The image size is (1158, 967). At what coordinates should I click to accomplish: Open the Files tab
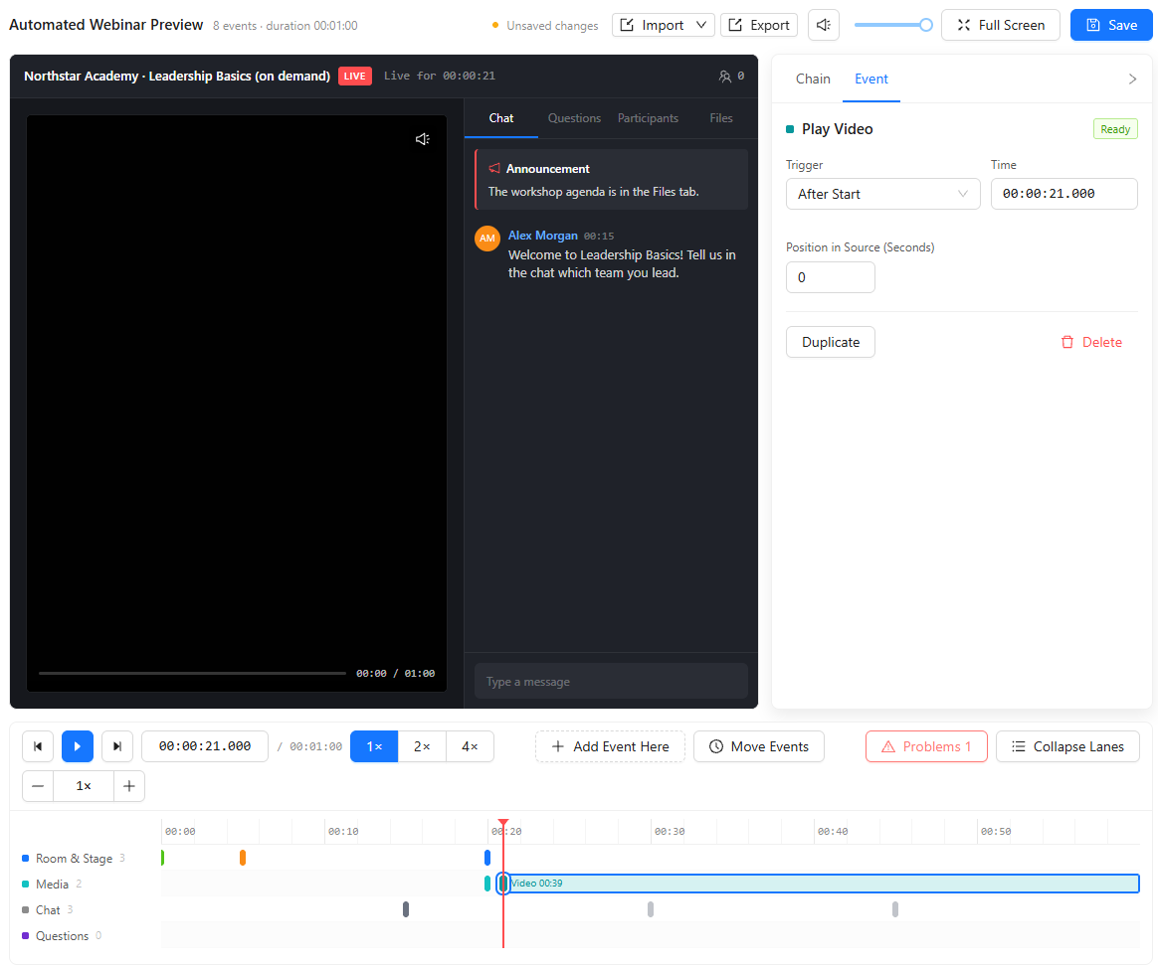721,118
